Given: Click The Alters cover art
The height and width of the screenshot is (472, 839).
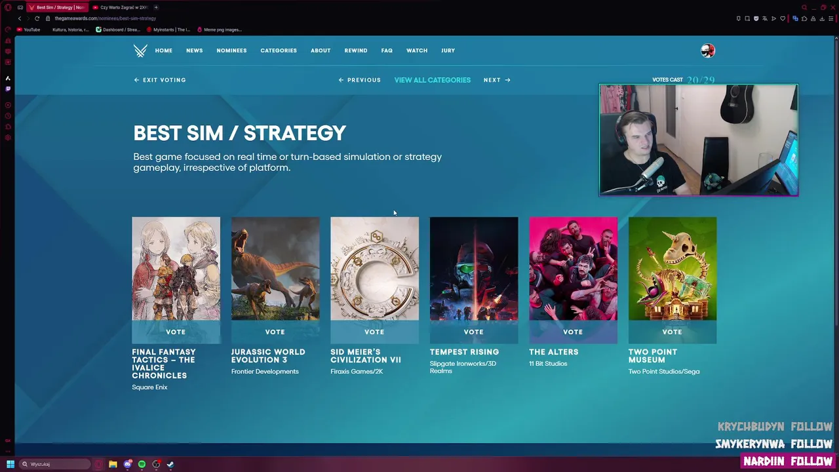Looking at the screenshot, I should point(573,269).
